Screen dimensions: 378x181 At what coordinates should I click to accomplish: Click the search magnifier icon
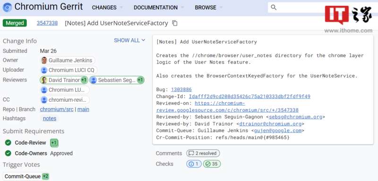tap(274, 8)
